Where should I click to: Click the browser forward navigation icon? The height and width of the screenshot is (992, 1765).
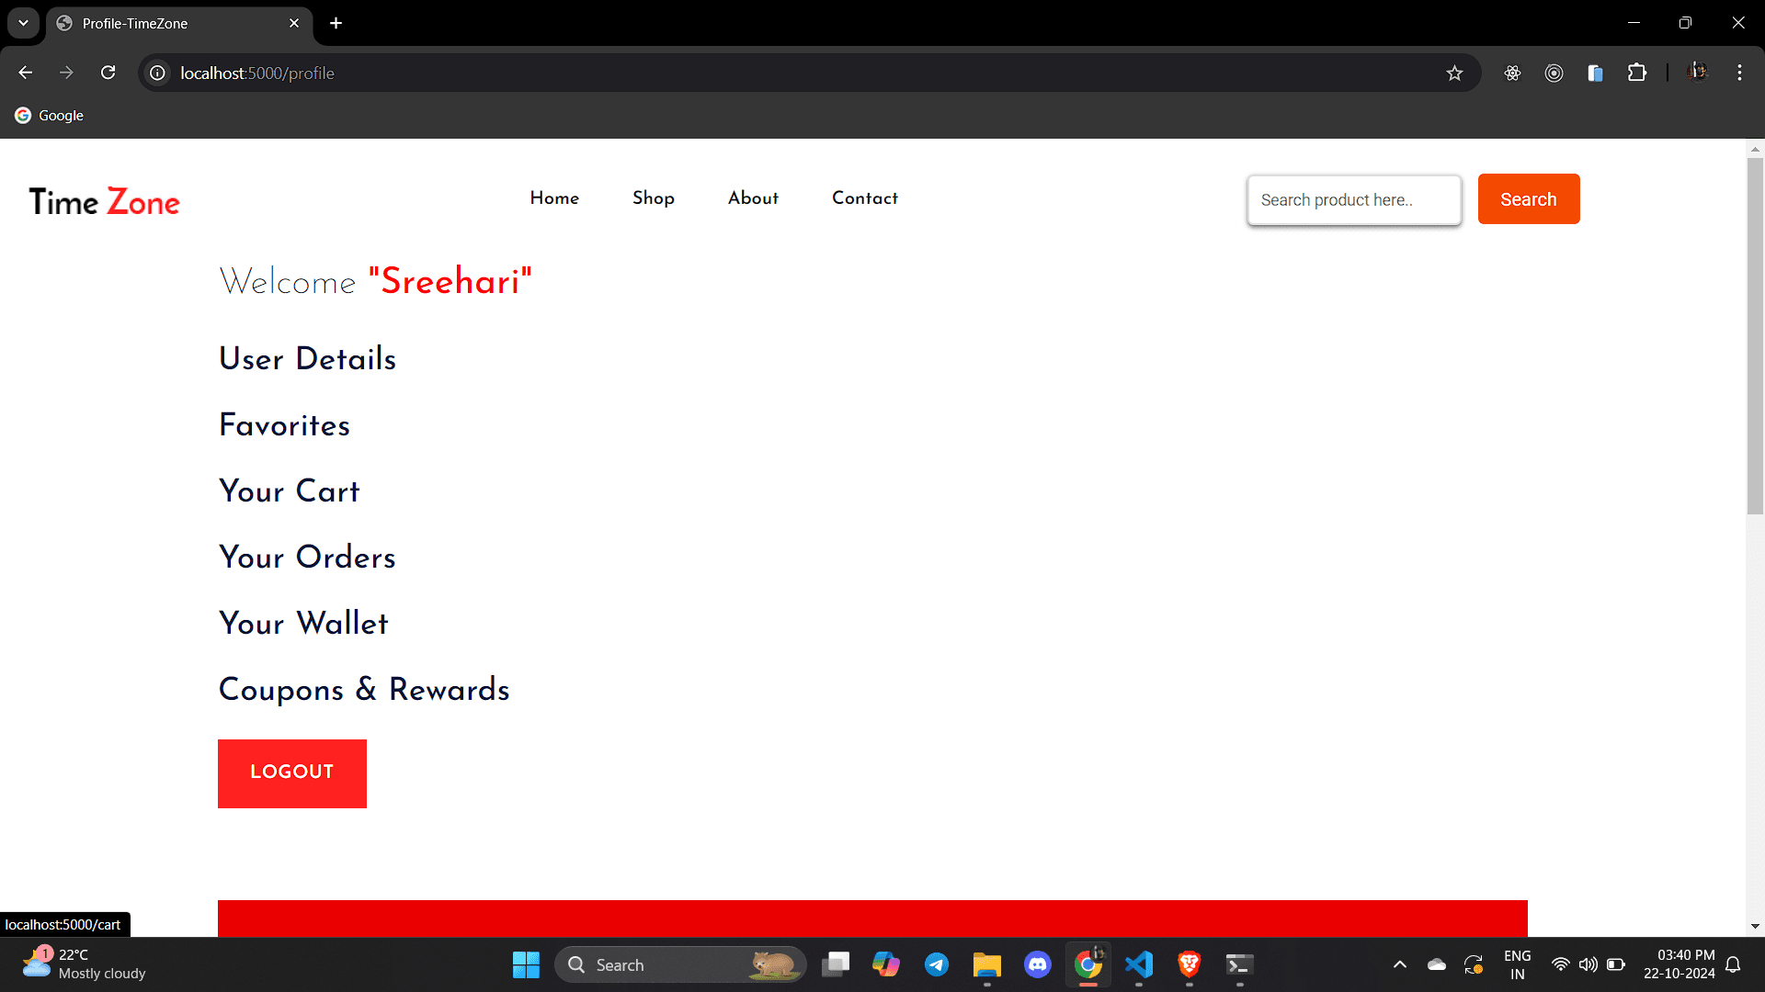point(69,73)
